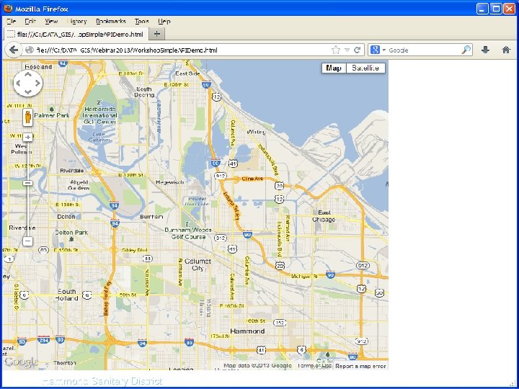
Task: Click Report a map error link
Action: [x=360, y=366]
